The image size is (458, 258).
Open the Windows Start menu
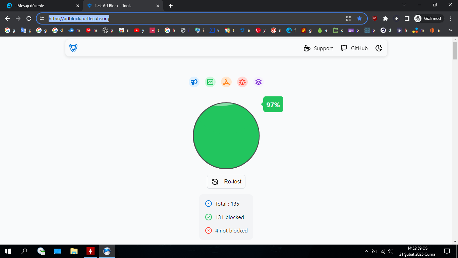[8, 251]
